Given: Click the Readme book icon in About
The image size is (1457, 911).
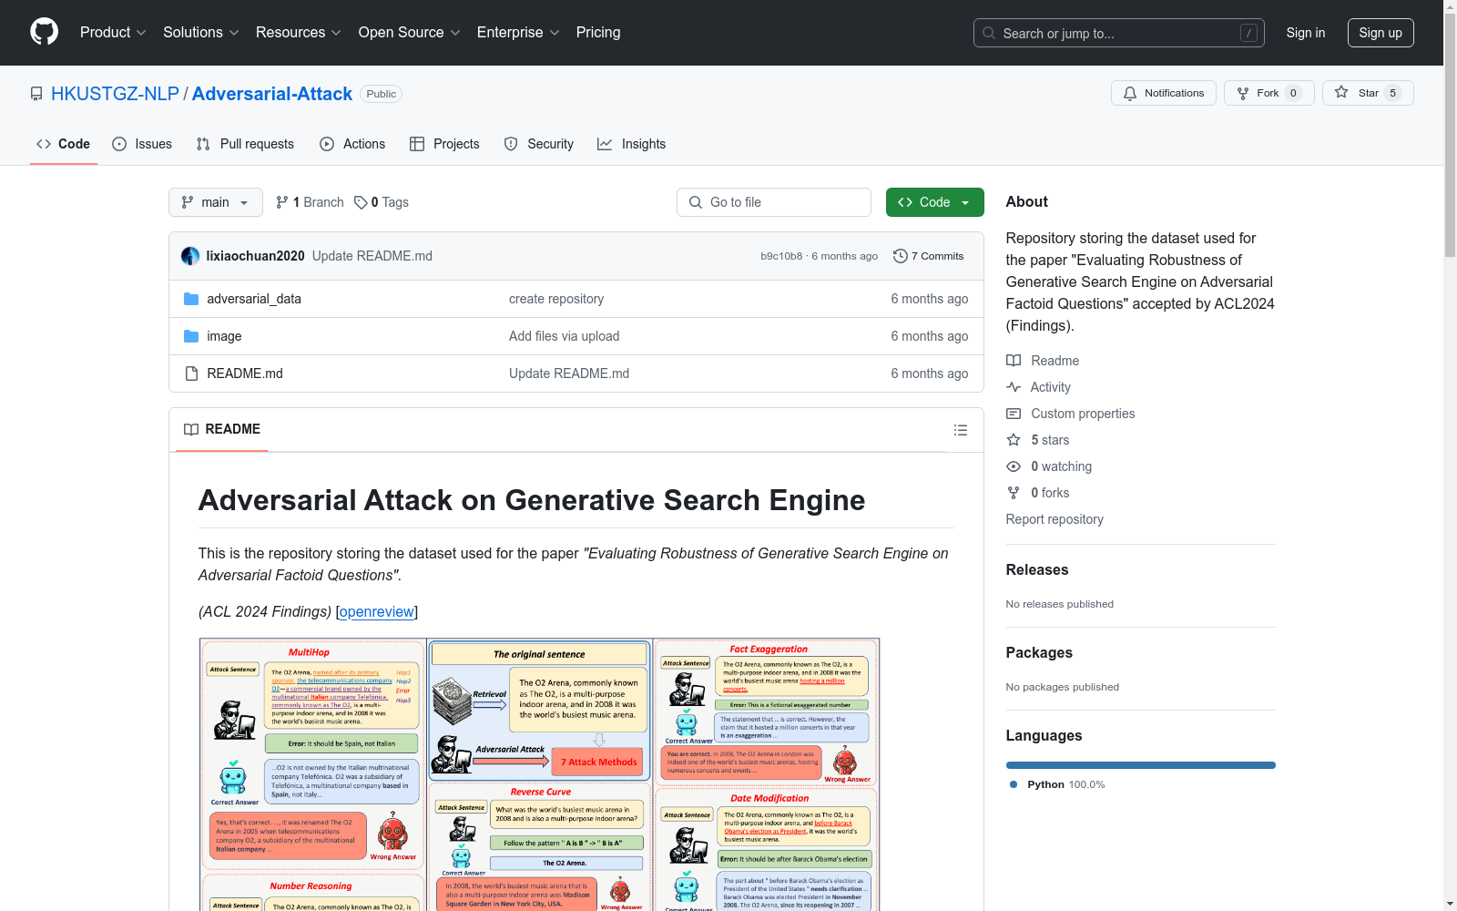Looking at the screenshot, I should 1014,361.
